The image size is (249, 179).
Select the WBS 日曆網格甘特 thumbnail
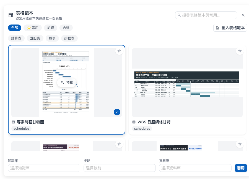tap(187, 83)
